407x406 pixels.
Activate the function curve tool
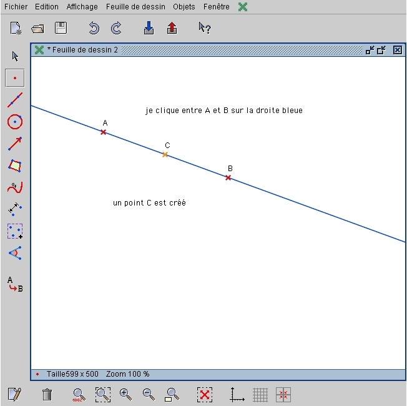(x=15, y=187)
